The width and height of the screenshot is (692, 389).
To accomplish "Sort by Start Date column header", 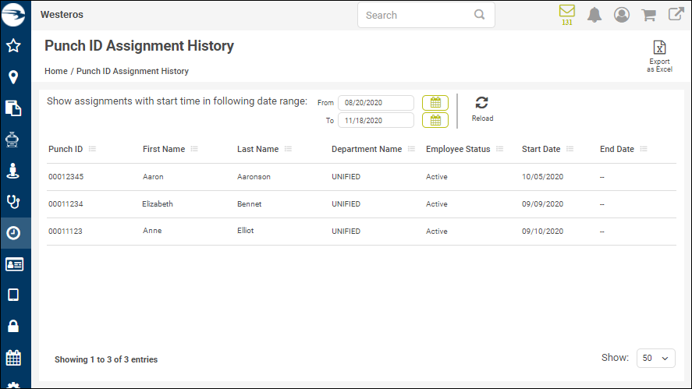I will 541,149.
